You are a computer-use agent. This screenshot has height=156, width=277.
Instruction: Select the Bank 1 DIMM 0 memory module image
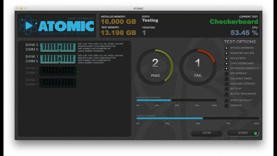pyautogui.click(x=58, y=59)
